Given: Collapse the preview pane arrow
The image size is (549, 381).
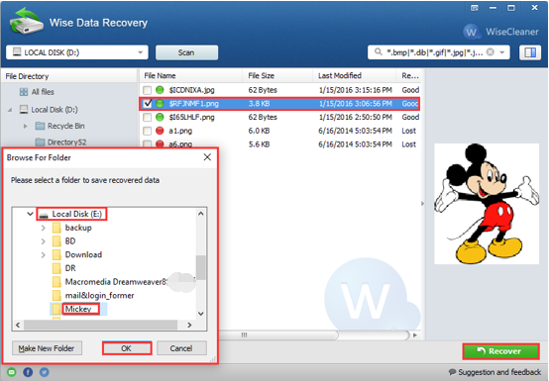Looking at the screenshot, I should click(422, 204).
